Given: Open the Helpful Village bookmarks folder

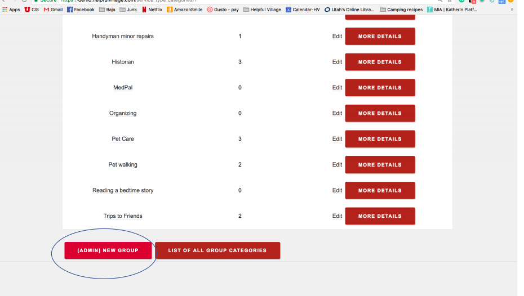Looking at the screenshot, I should (263, 10).
